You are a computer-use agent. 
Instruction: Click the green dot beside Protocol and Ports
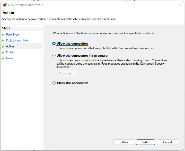coord(3,40)
